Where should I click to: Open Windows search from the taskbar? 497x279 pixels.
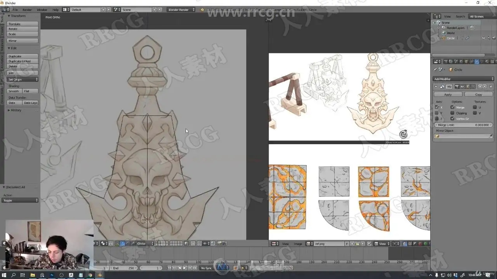coord(13,275)
